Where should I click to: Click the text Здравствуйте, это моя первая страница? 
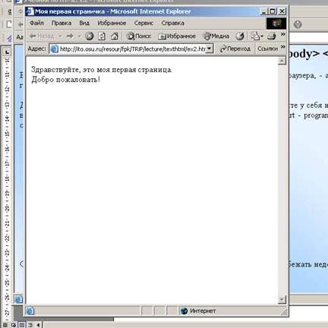pos(102,70)
